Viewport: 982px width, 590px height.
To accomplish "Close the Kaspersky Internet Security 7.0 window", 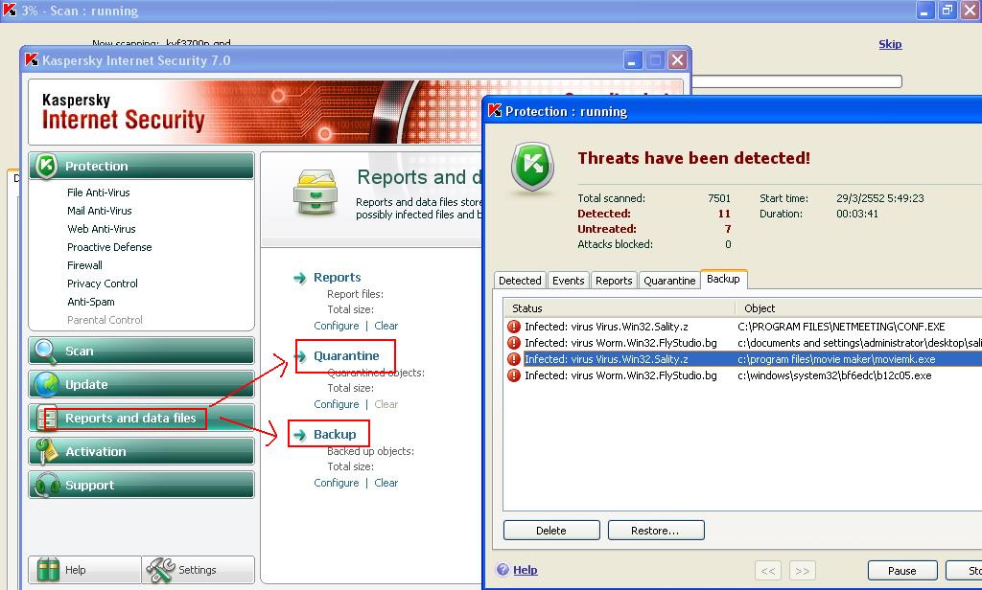I will point(677,60).
